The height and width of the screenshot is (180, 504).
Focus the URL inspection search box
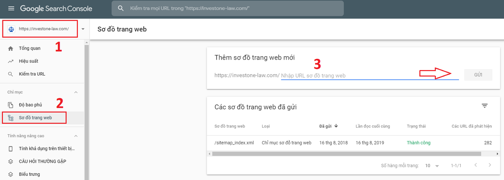[x=228, y=8]
